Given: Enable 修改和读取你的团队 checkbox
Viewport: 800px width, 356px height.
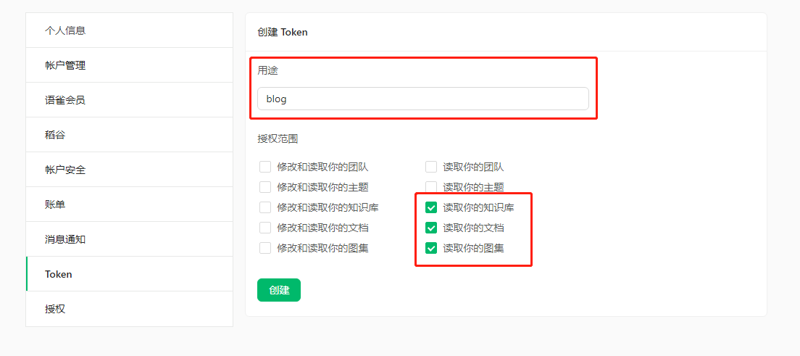Looking at the screenshot, I should click(x=265, y=167).
